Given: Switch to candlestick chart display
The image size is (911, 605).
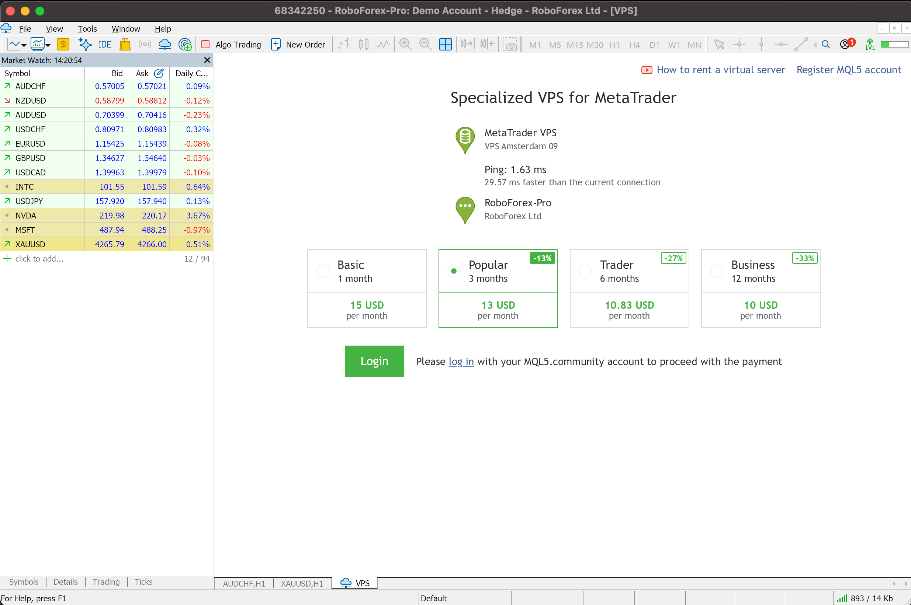Looking at the screenshot, I should [x=363, y=44].
